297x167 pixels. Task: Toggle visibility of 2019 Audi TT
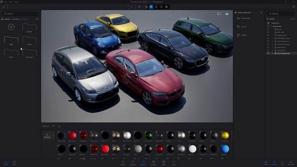(268, 51)
